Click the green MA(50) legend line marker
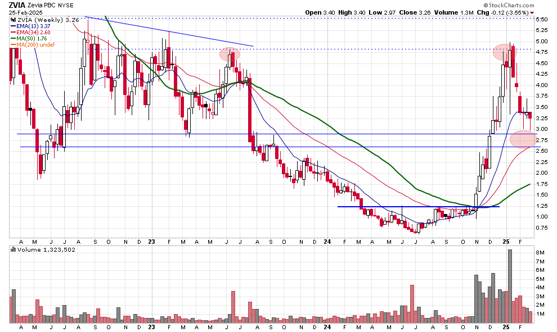557x332 pixels. tap(14, 38)
